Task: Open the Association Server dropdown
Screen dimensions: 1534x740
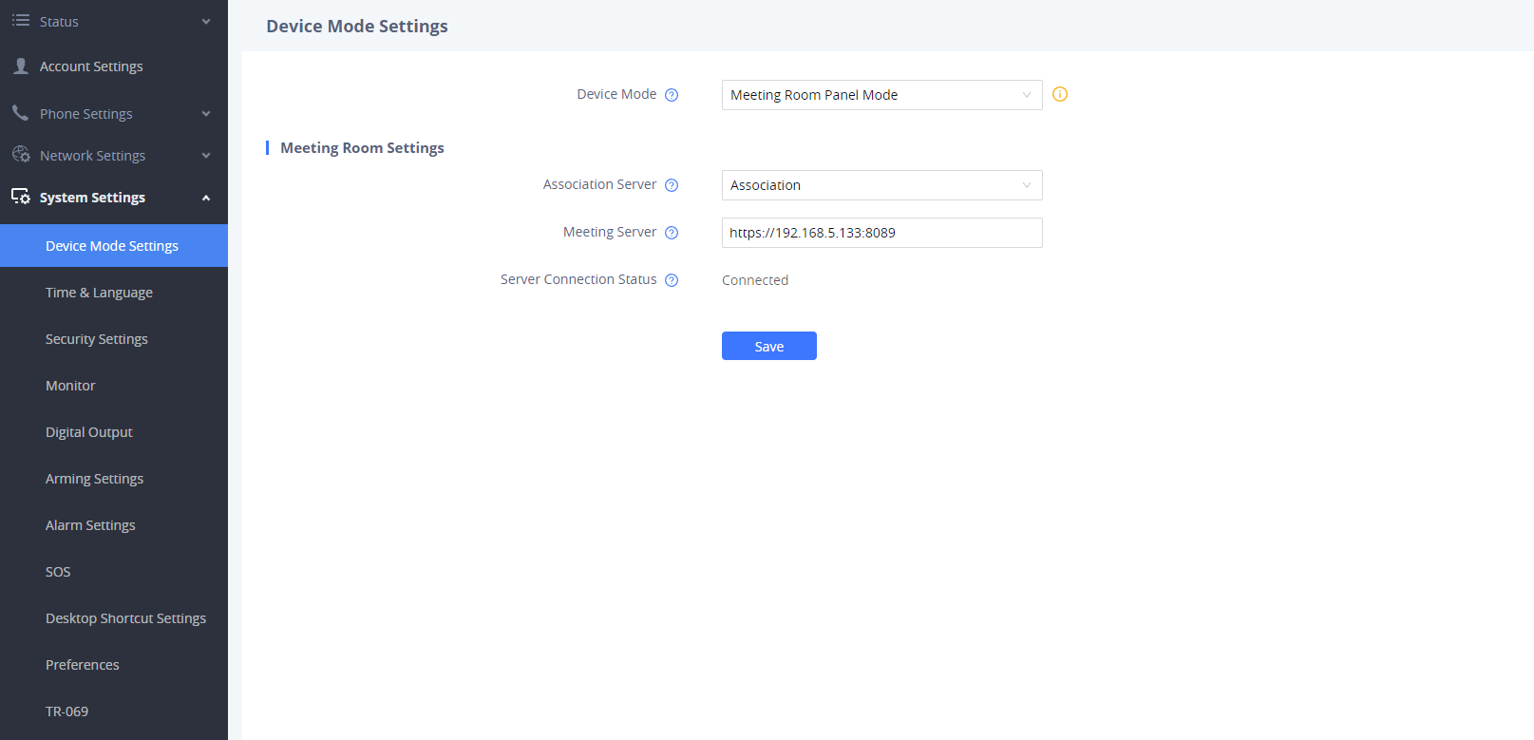Action: click(881, 185)
